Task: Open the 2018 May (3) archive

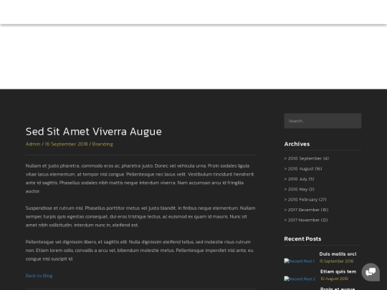Action: tap(301, 189)
